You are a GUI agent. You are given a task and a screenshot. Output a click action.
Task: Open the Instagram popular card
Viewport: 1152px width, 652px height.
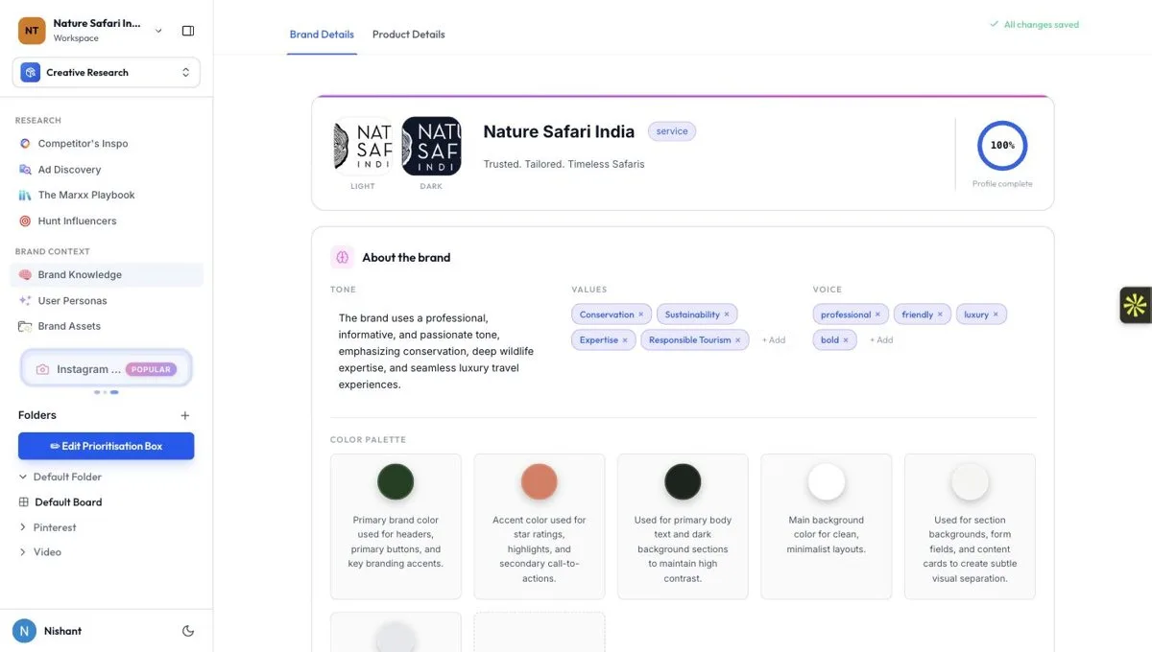point(107,369)
